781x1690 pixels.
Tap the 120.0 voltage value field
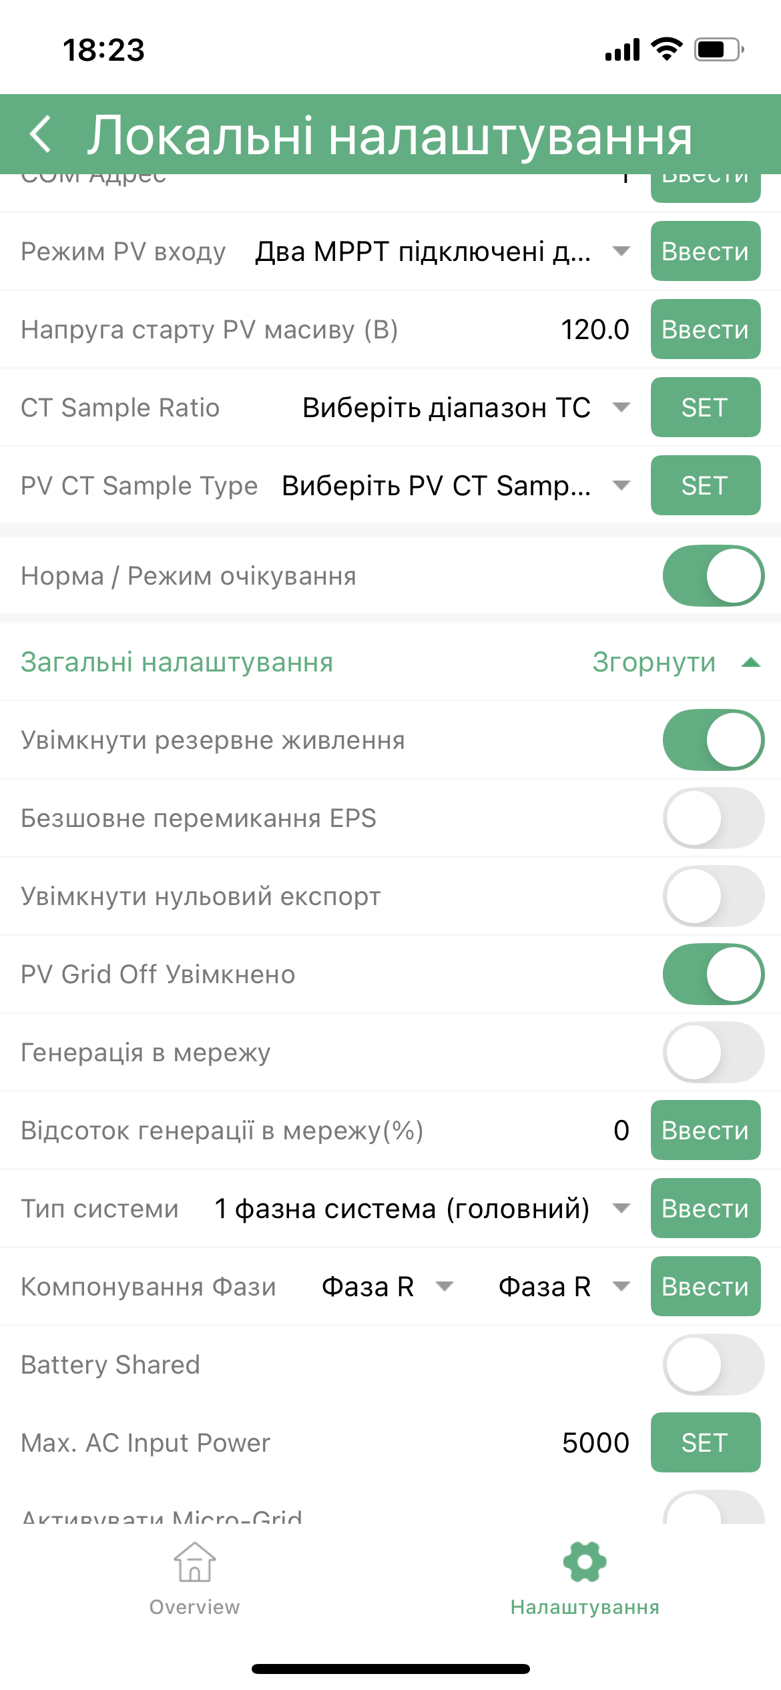594,330
